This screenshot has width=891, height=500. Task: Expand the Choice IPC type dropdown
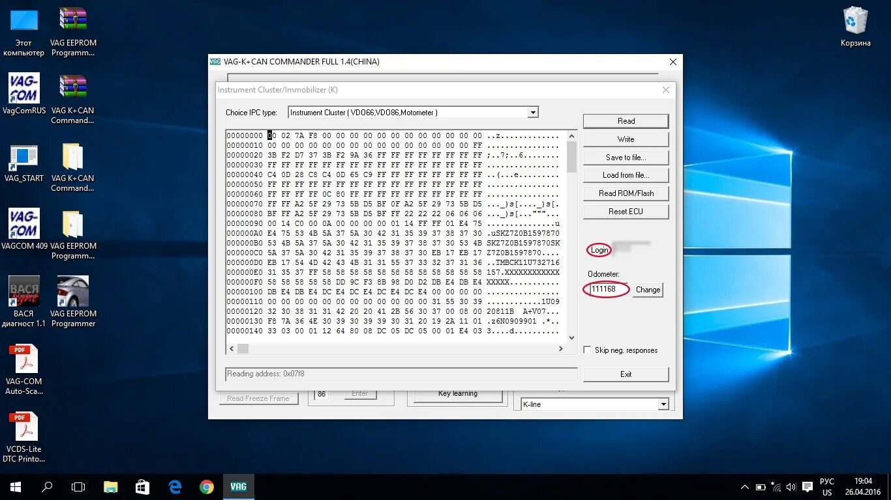click(x=533, y=113)
